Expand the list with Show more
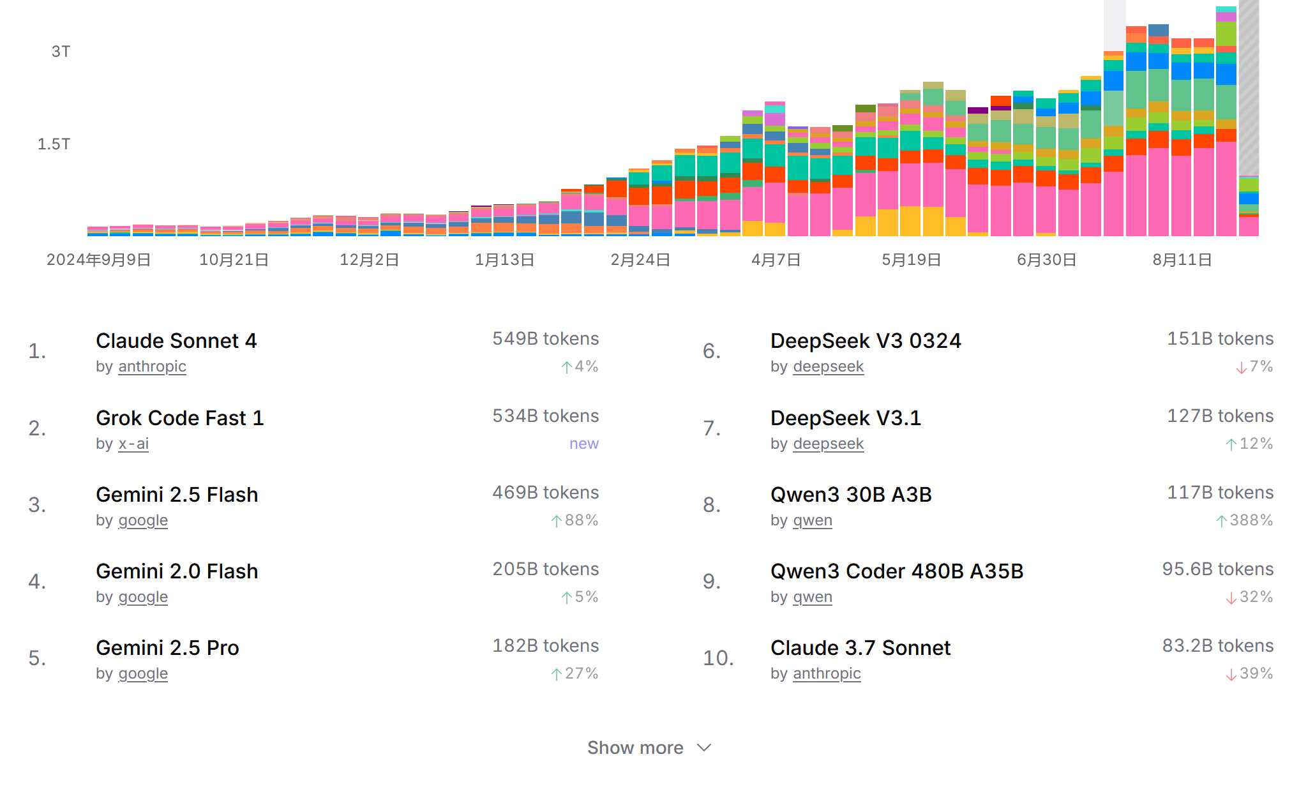Screen dimensions: 1315x789 point(649,748)
